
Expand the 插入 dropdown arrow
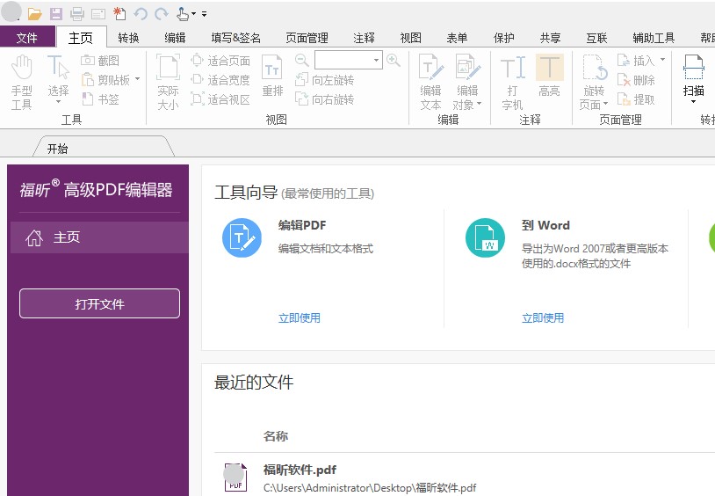[x=662, y=60]
